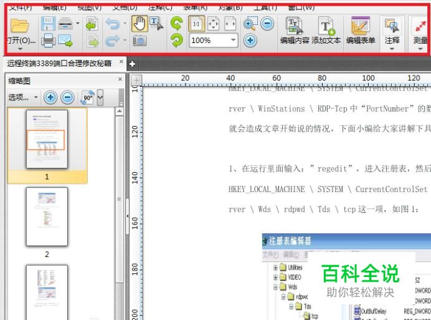Image resolution: width=431 pixels, height=320 pixels.
Task: Select the 远程终端3389端口合理修改秘籍 document tab
Action: coord(59,64)
